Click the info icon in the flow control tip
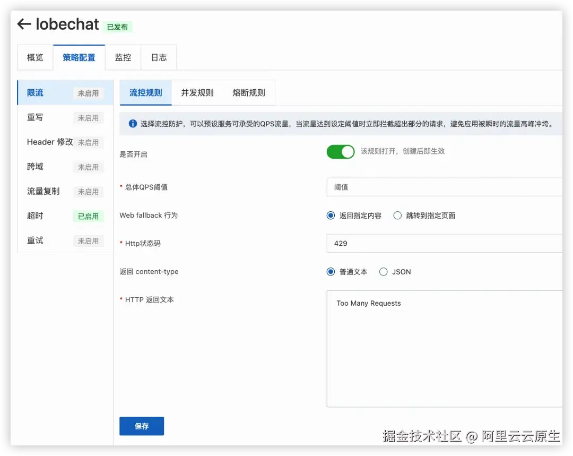Viewport: 573px width, 456px height. (132, 123)
